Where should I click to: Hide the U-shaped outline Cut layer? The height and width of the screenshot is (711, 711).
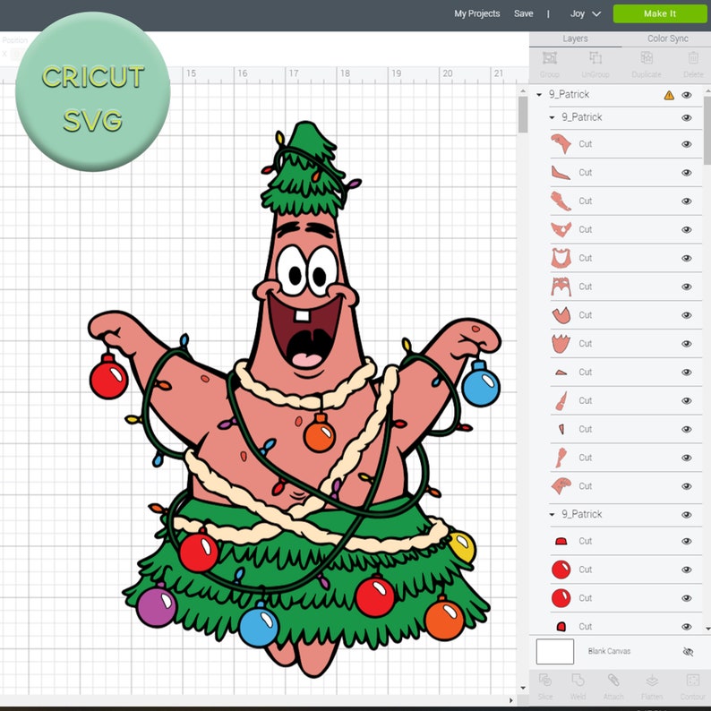click(x=687, y=259)
